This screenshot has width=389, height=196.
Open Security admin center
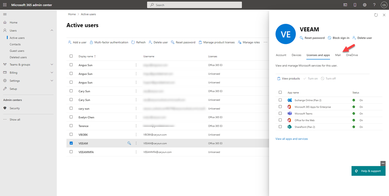pos(15,108)
